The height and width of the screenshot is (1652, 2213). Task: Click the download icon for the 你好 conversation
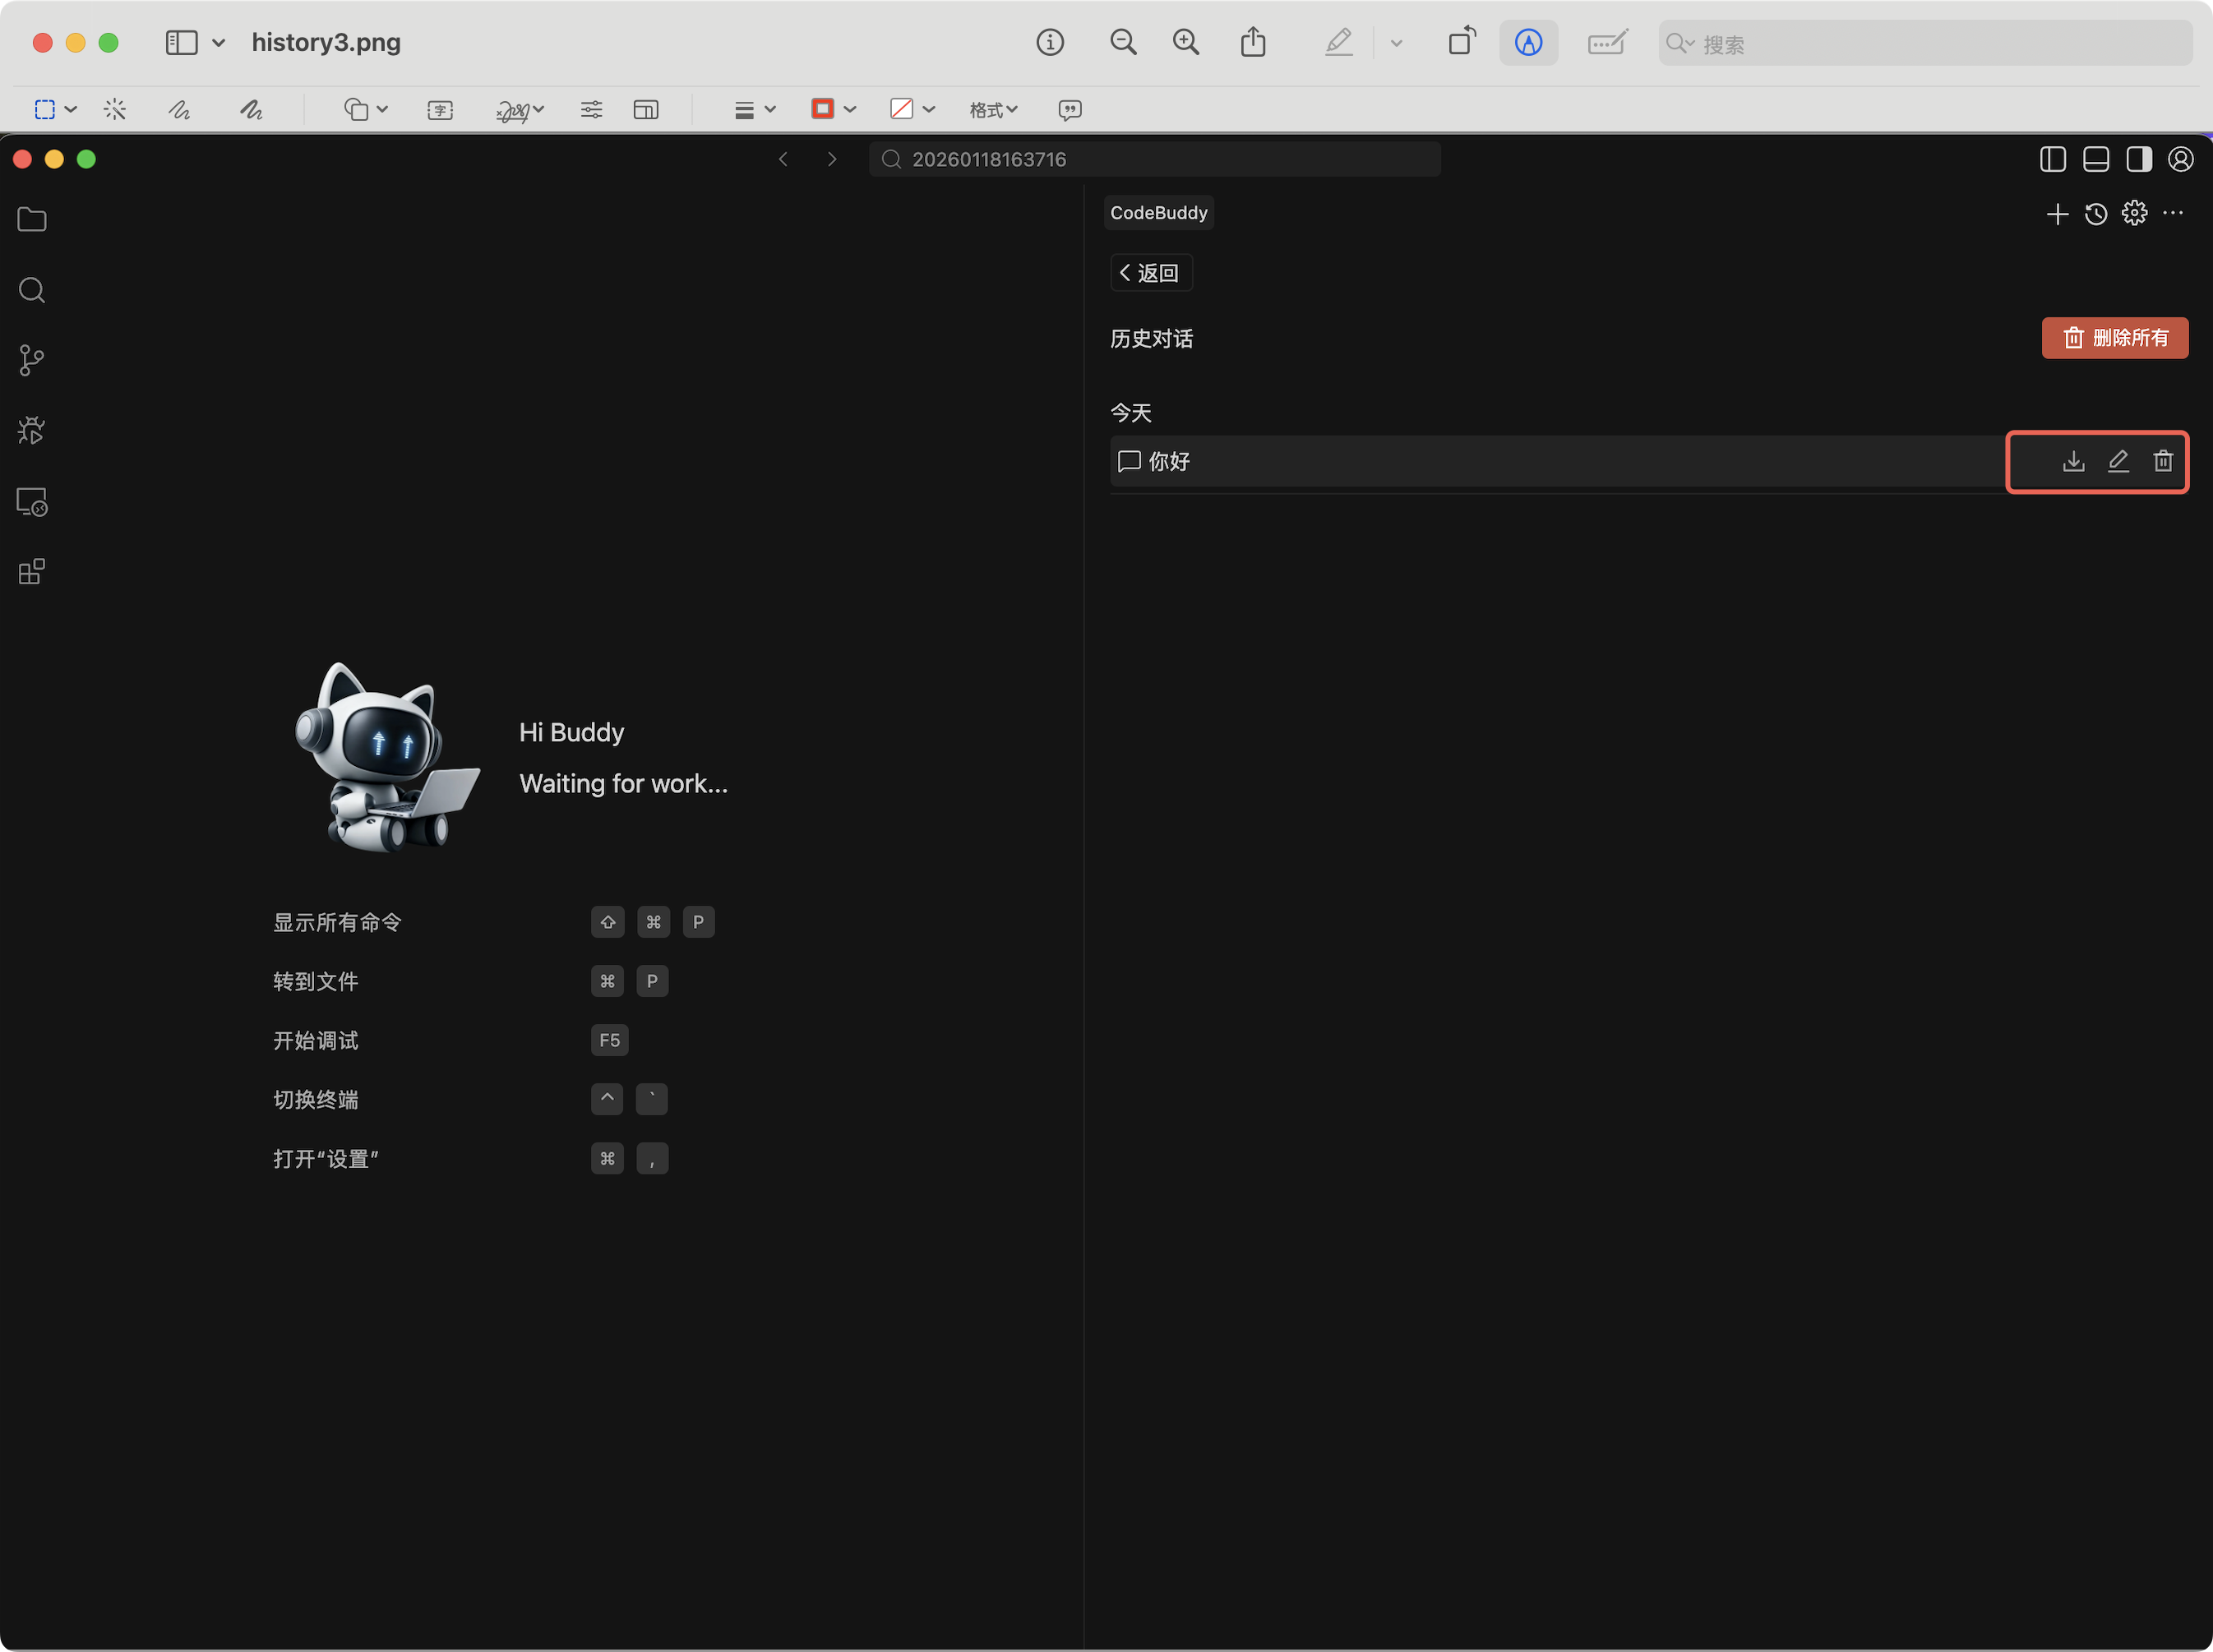tap(2073, 461)
